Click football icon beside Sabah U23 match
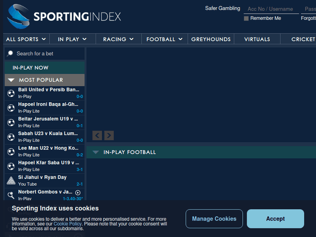This screenshot has width=316, height=237. coord(11,137)
